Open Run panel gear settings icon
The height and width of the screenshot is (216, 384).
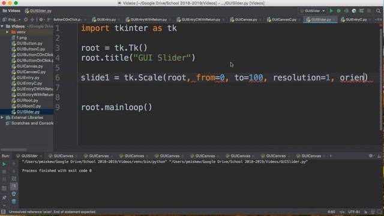[x=371, y=156]
